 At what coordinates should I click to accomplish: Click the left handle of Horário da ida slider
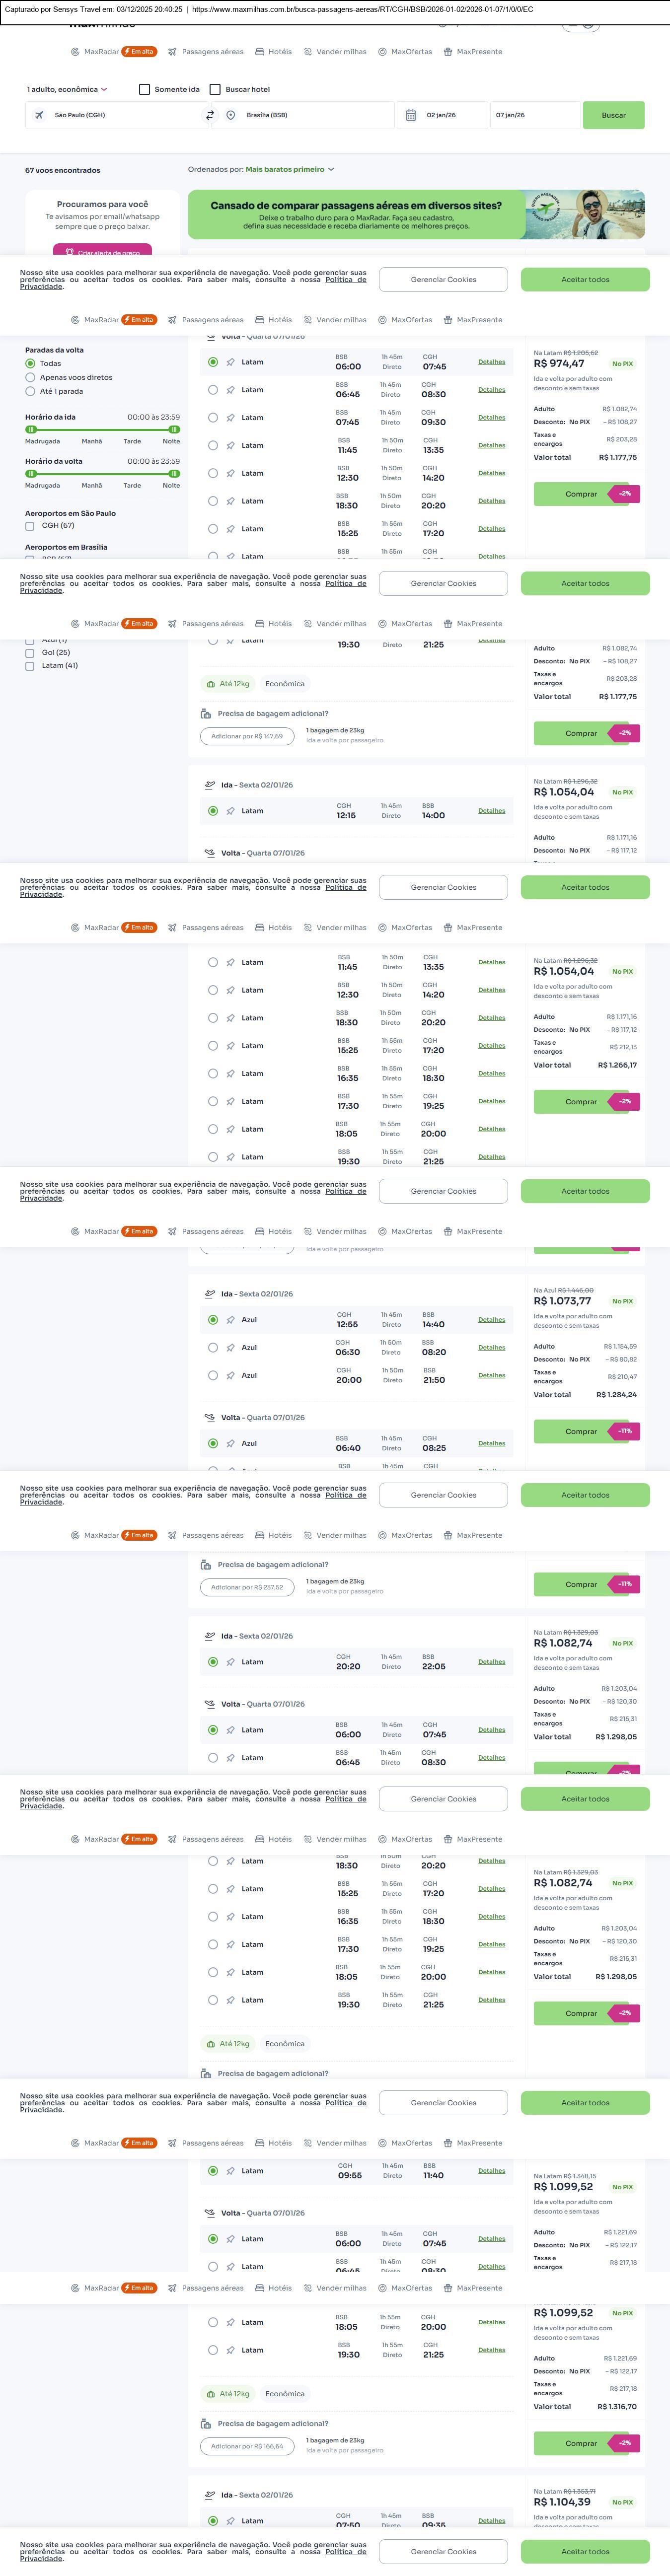click(31, 429)
